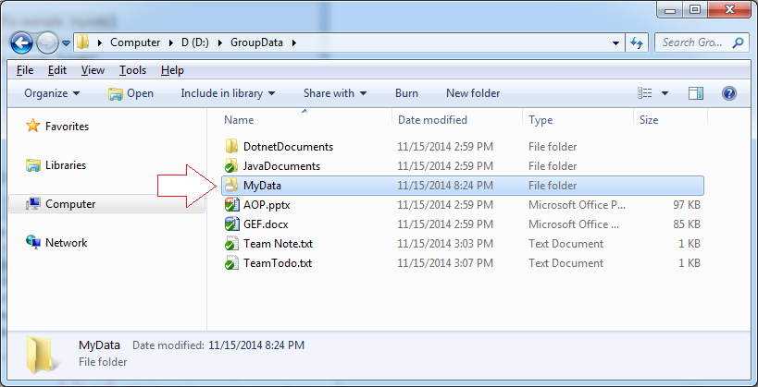This screenshot has width=758, height=387.
Task: Expand the view options dropdown arrow
Action: 665,93
